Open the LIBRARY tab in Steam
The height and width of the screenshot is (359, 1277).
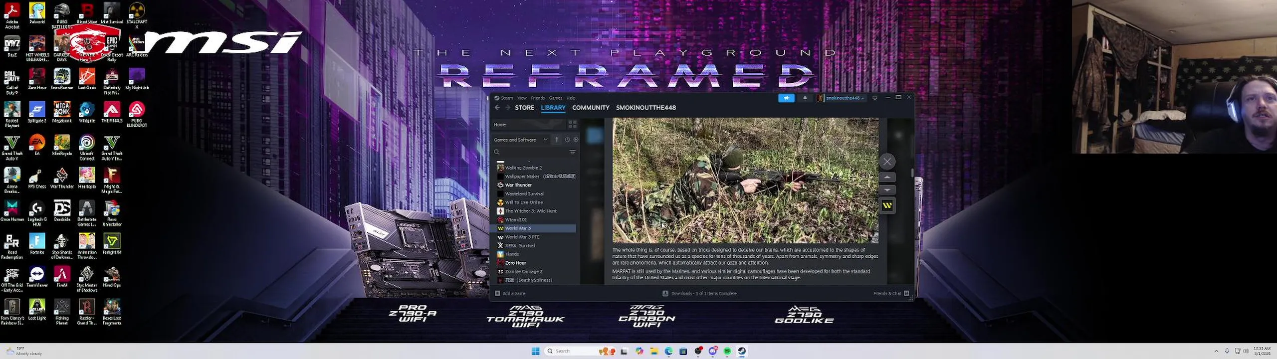pyautogui.click(x=553, y=108)
